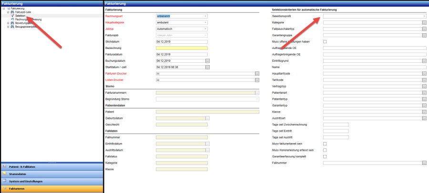Click into the Stichdatum field
The image size is (429, 193).
(x=182, y=42)
